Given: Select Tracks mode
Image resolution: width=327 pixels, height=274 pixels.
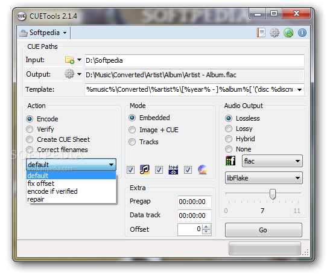Looking at the screenshot, I should pos(144,142).
